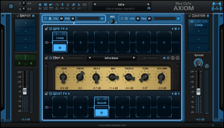
Task: Click the AMP A lock icon
Action: [46, 58]
